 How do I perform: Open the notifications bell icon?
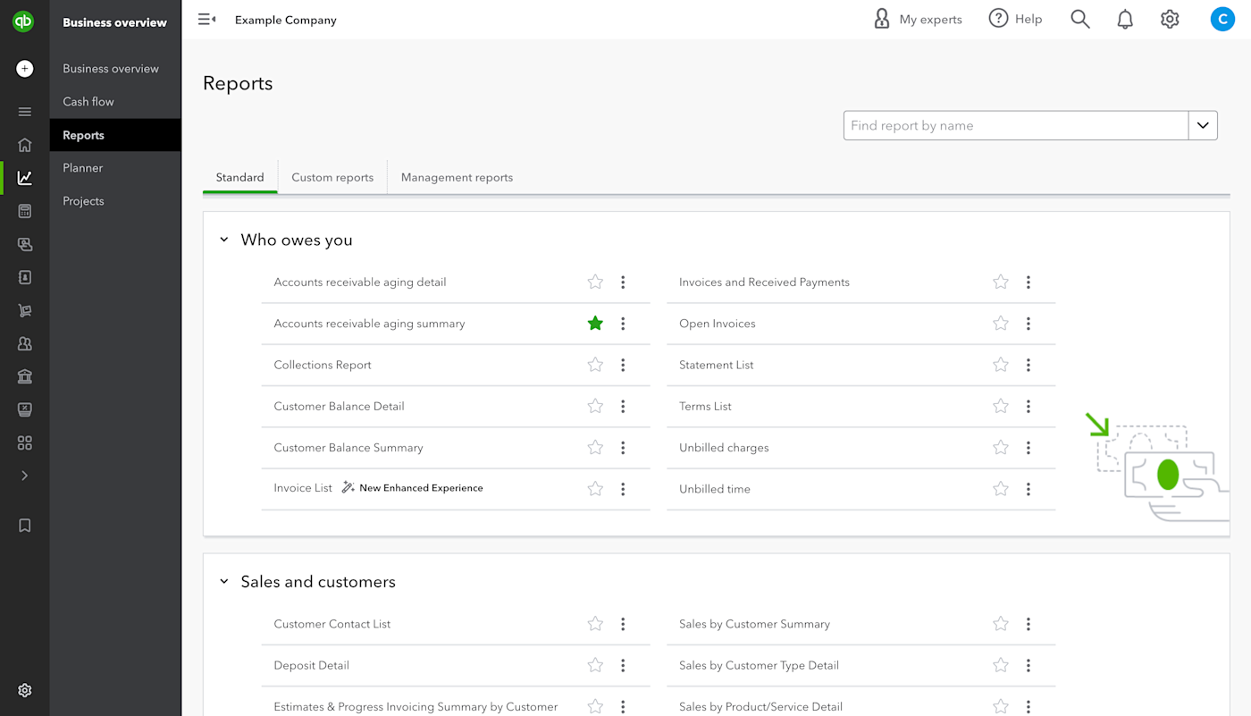[1125, 20]
